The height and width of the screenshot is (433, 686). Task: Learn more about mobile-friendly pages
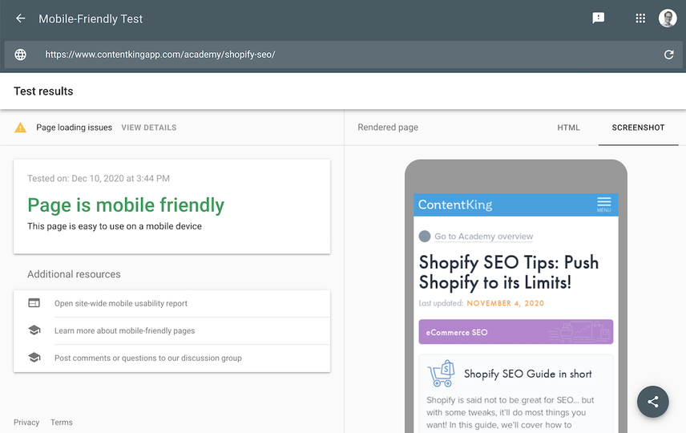[x=125, y=330]
